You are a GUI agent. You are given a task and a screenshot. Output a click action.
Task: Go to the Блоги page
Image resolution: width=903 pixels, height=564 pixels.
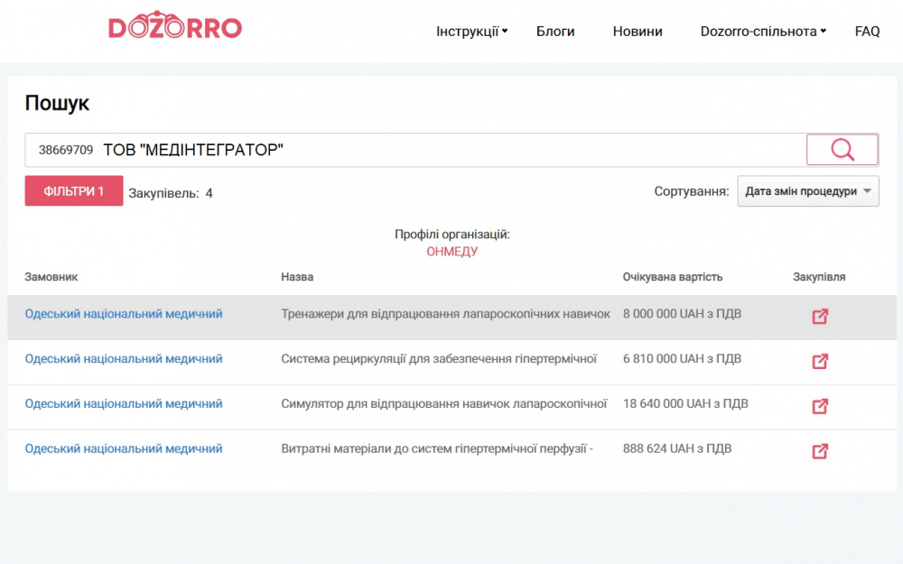tap(555, 32)
